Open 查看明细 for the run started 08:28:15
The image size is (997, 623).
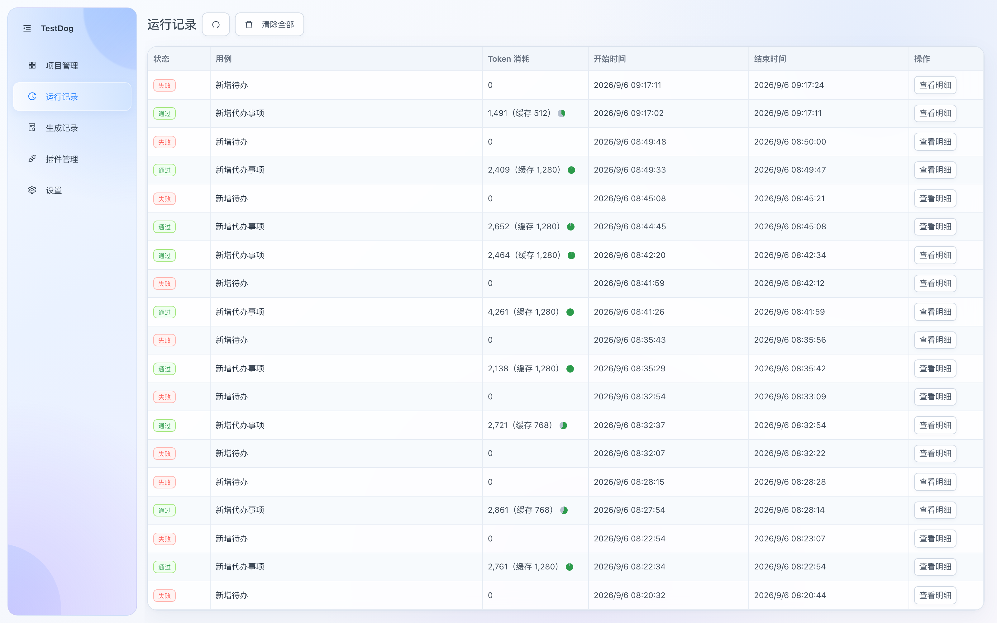(x=935, y=482)
